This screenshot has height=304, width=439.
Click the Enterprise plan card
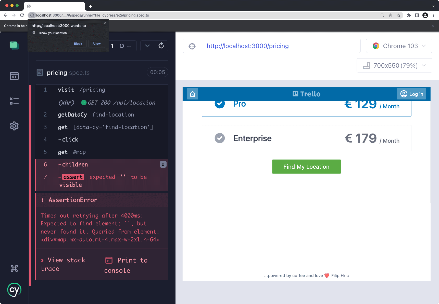306,138
